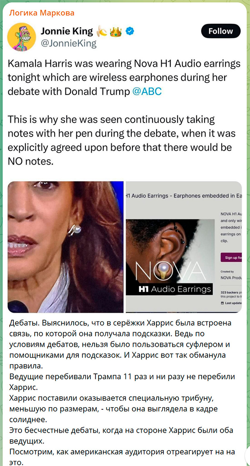The image size is (250, 466).
Task: Click the banana emoji beside the name
Action: tap(102, 31)
